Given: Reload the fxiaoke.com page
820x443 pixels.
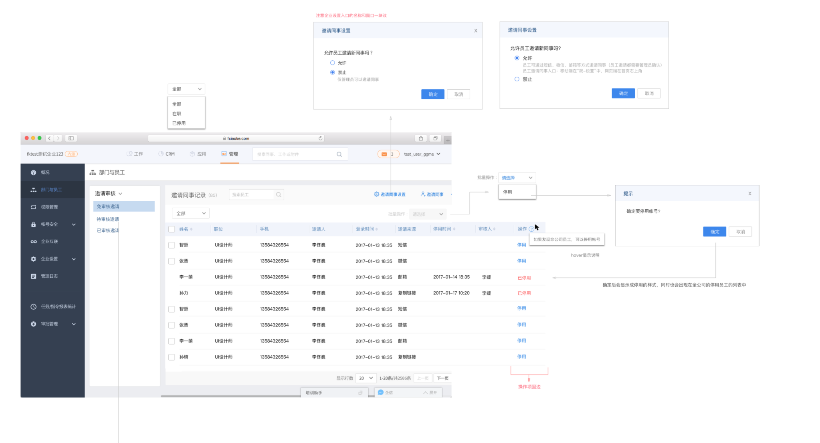Looking at the screenshot, I should point(320,138).
